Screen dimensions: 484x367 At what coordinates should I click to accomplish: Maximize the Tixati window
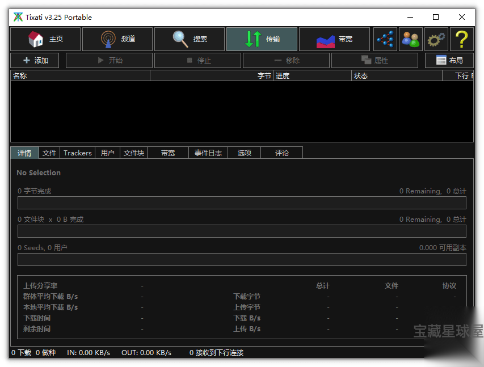(x=436, y=17)
